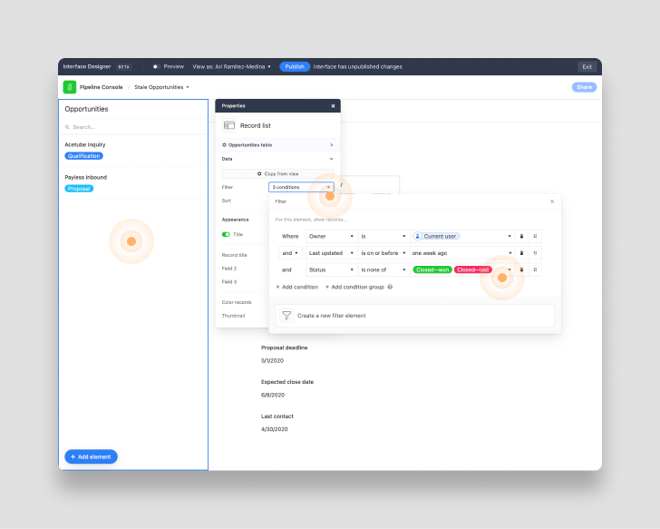660x529 pixels.
Task: Close the Filter popup
Action: point(552,201)
